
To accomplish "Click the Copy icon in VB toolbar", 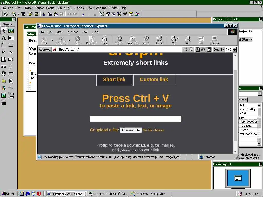I will pyautogui.click(x=50, y=14).
